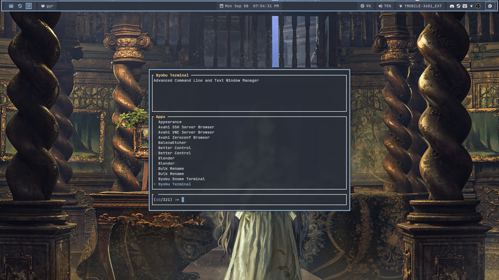This screenshot has width=499, height=280.
Task: Click the calendar icon beside the date
Action: coord(222,6)
